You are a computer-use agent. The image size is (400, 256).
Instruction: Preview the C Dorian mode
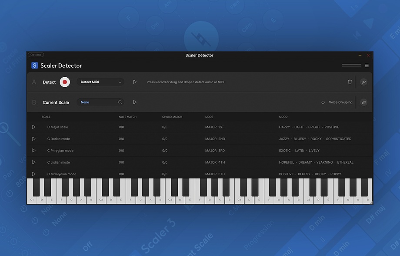[33, 139]
